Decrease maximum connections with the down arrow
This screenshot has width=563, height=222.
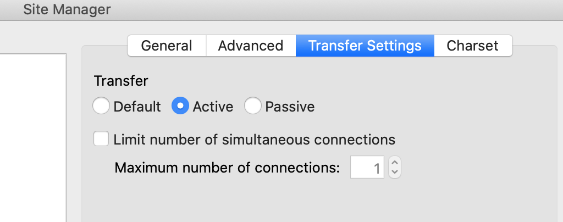point(395,172)
